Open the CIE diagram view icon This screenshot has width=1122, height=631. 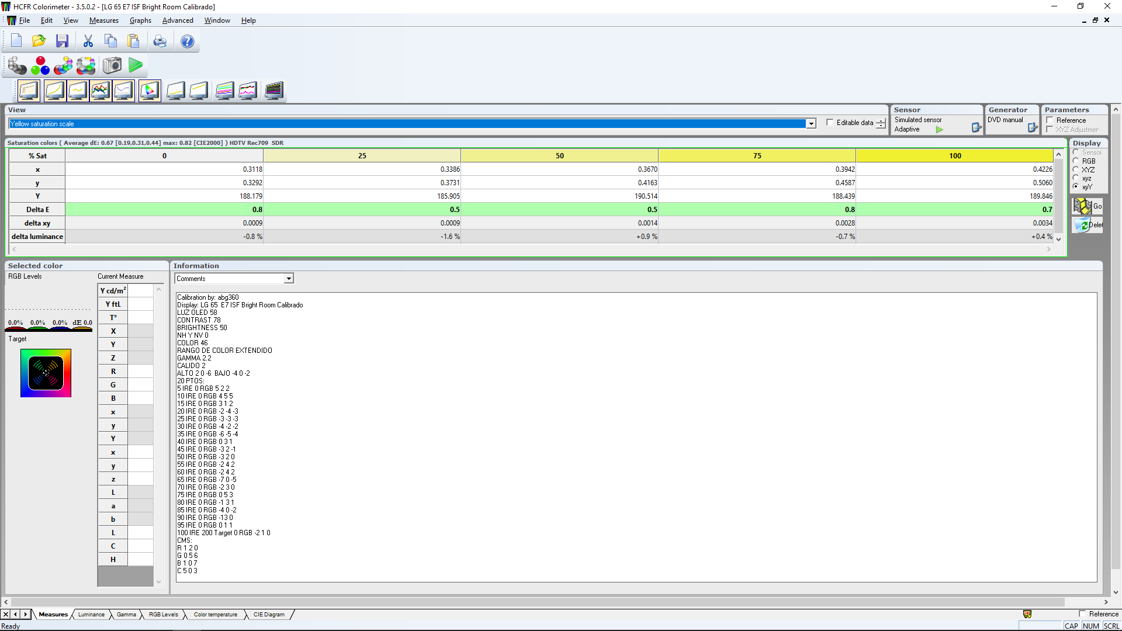pos(150,91)
